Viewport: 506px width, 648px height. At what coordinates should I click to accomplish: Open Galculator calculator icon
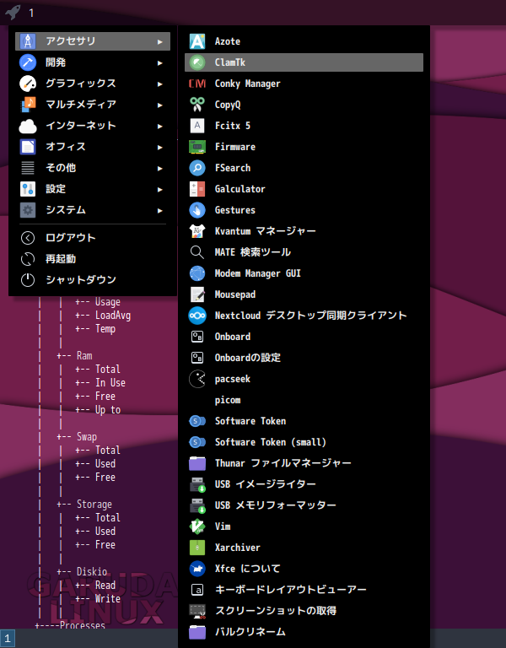tap(197, 189)
